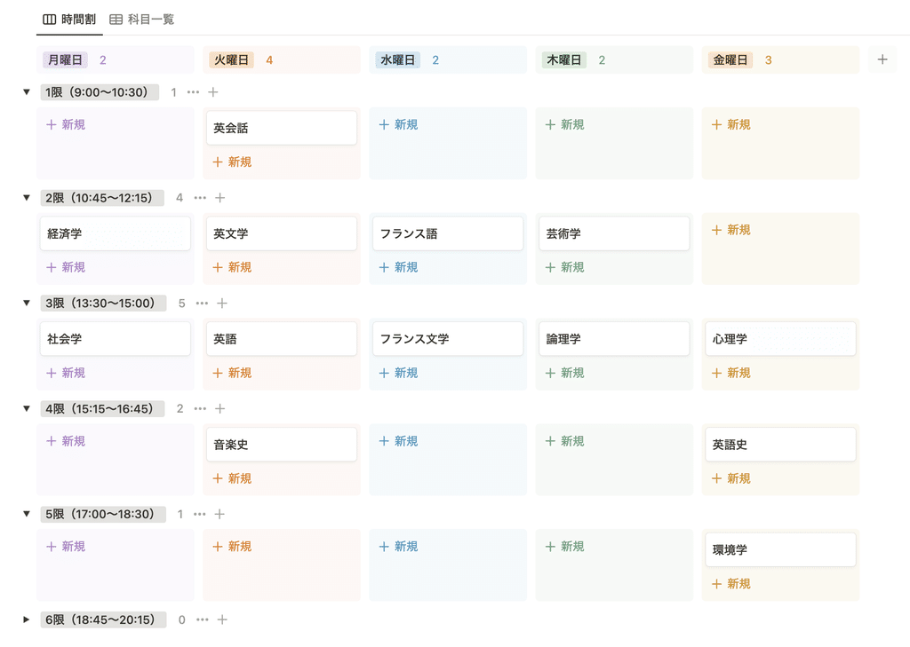The height and width of the screenshot is (647, 910).
Task: Open the フランス文学 card
Action: pyautogui.click(x=448, y=339)
